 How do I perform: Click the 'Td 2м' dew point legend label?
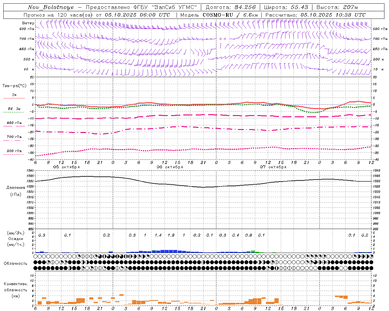pos(14,109)
